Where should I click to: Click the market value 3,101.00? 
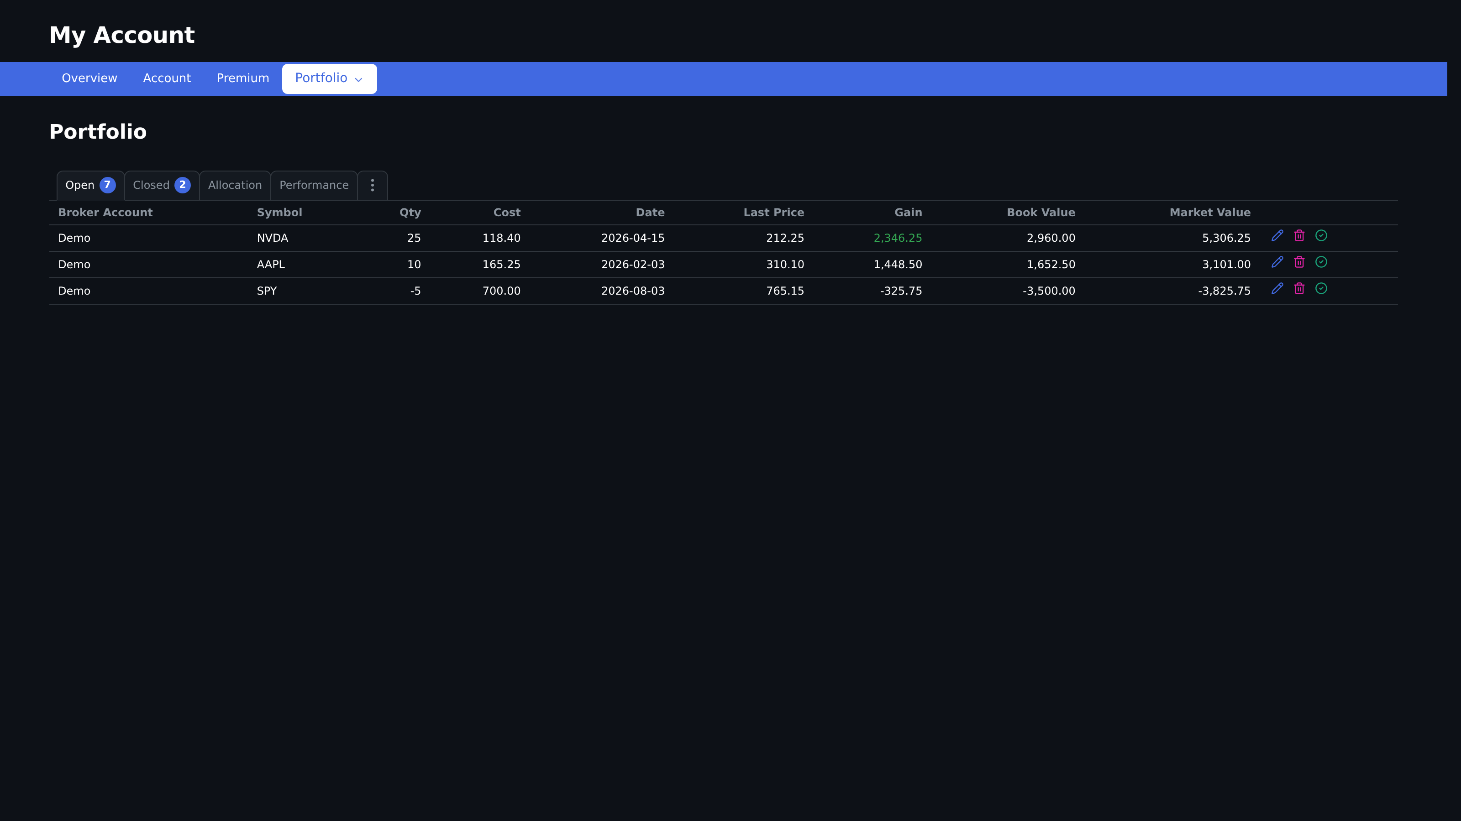coord(1226,265)
